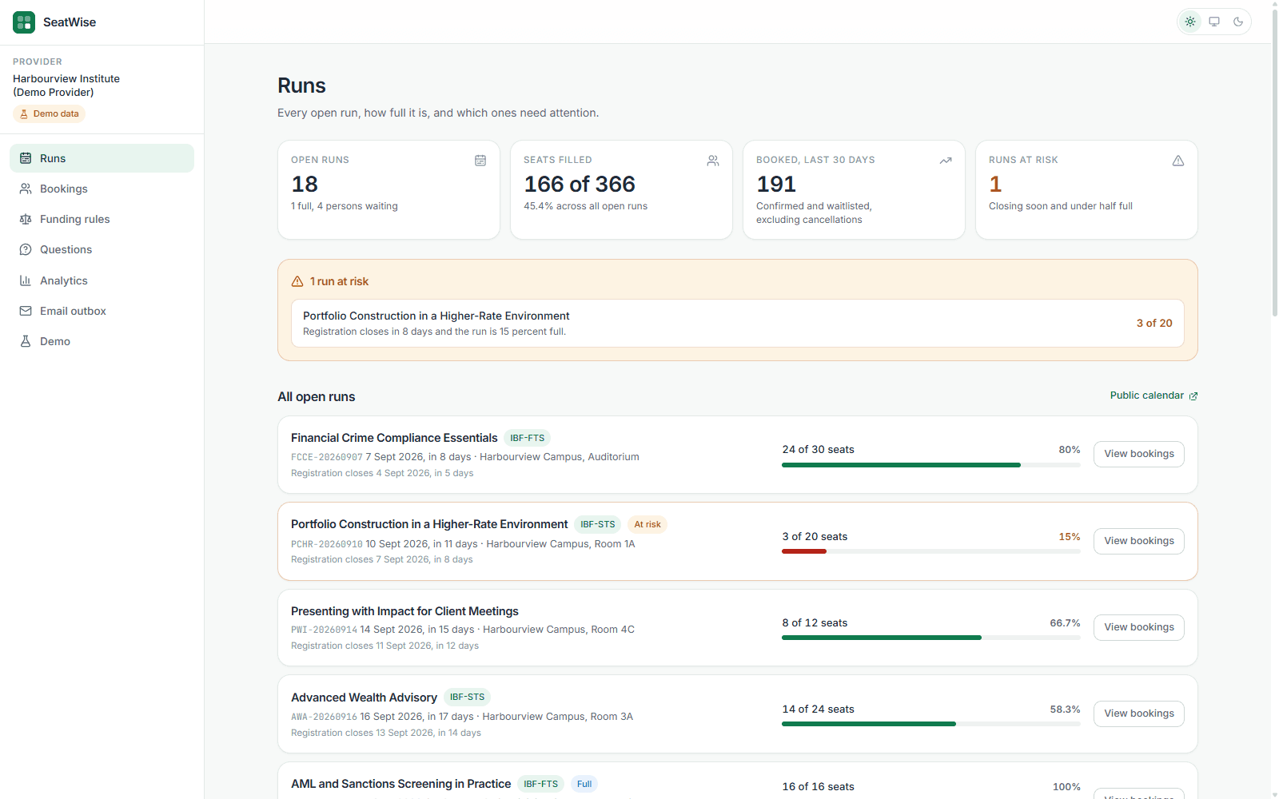Click trend icon on Booked card
The image size is (1279, 799).
point(946,161)
